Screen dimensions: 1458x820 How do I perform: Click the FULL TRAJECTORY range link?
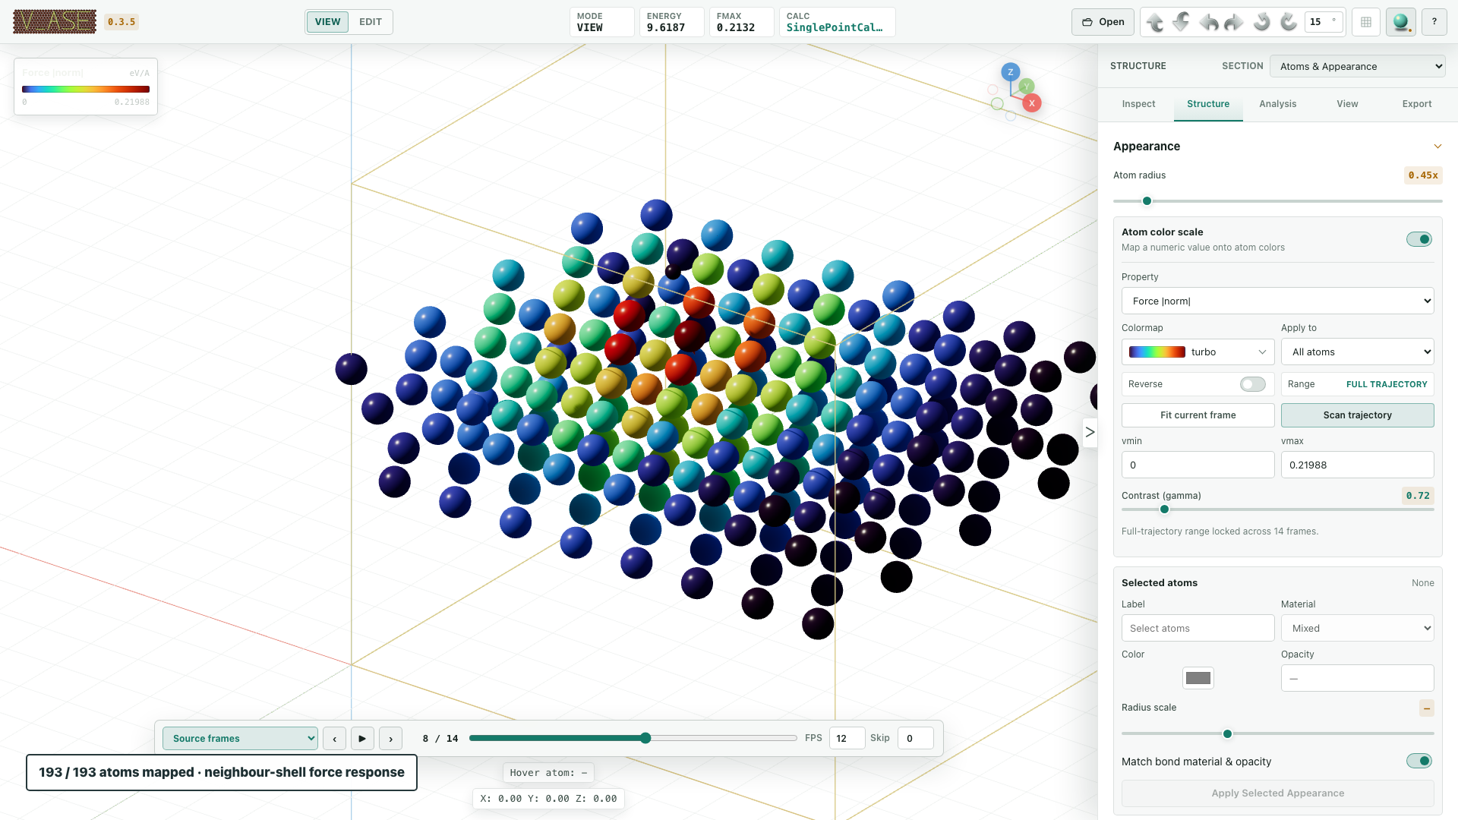tap(1387, 384)
